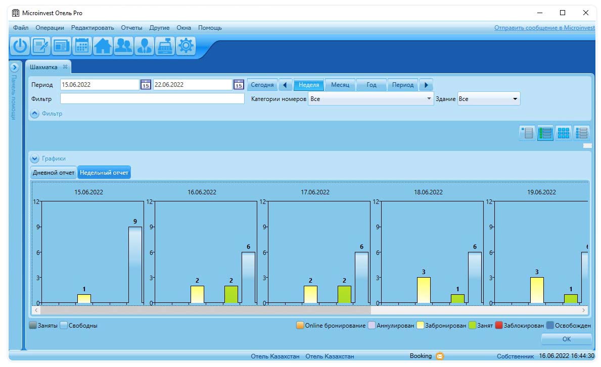
Task: Open the cash register toolbar icon
Action: (x=165, y=46)
